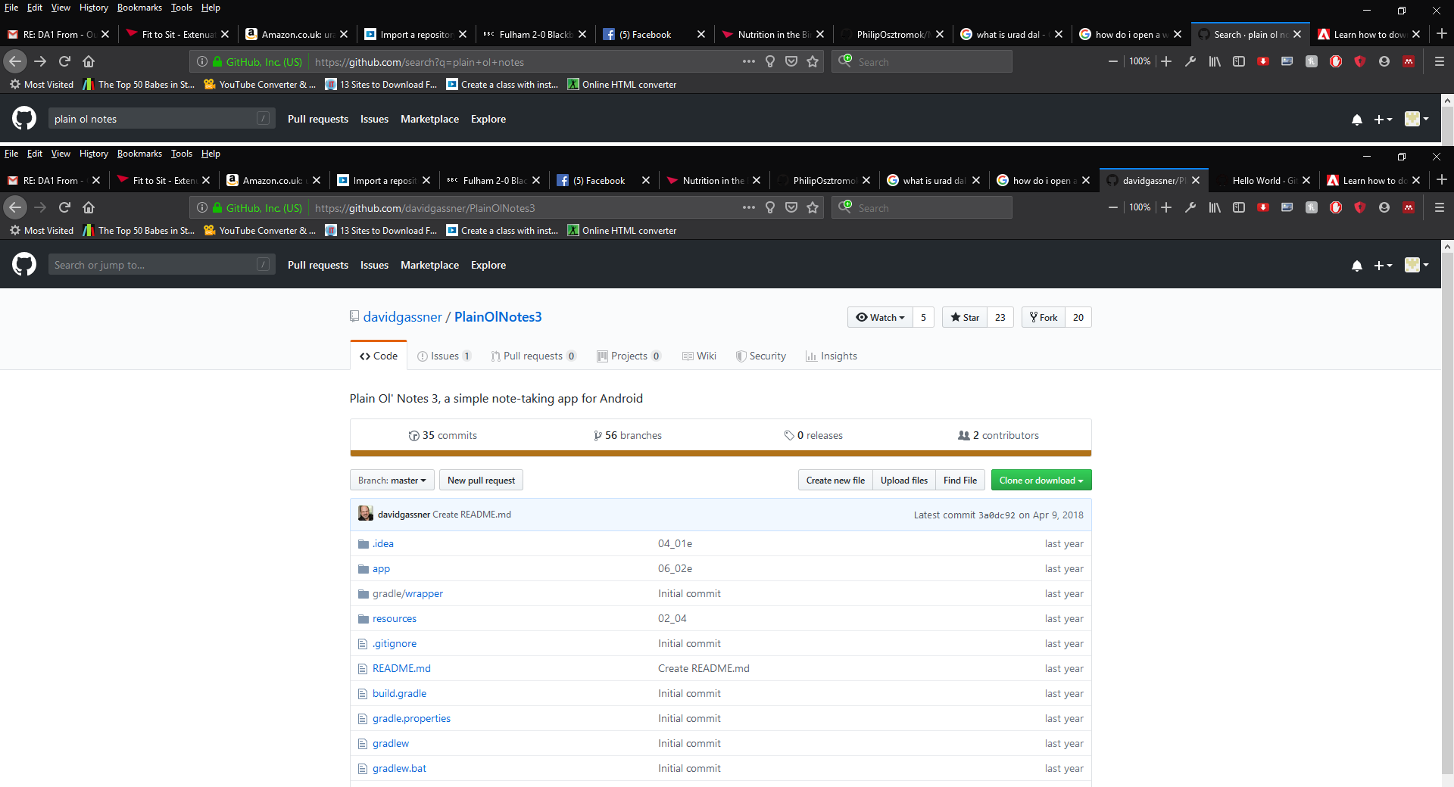Open the Watch dropdown
This screenshot has height=787, width=1454.
[x=880, y=317]
